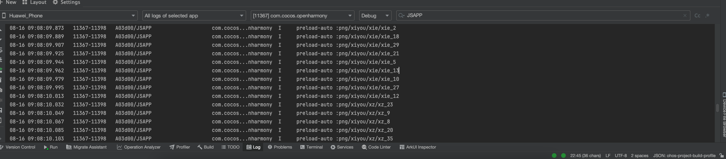The width and height of the screenshot is (726, 159).
Task: Click into the JSAPP log filter field
Action: pyautogui.click(x=542, y=15)
